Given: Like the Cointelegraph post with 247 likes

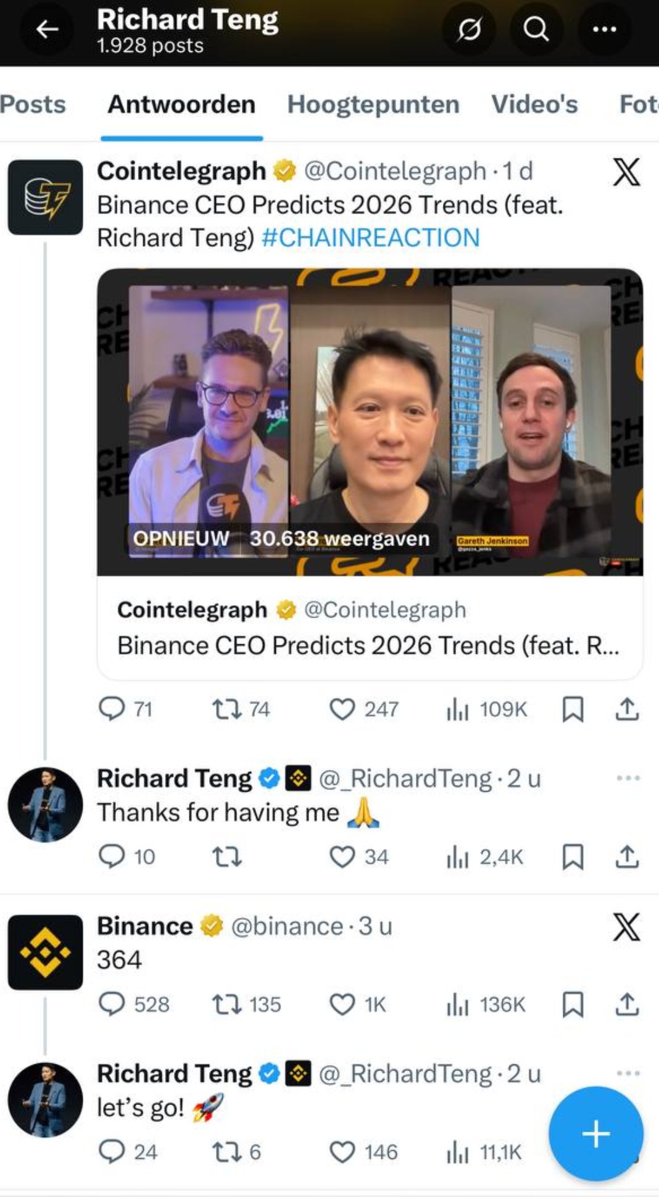Looking at the screenshot, I should 342,710.
